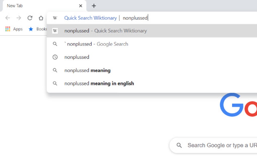Click the clock icon next to nonplussed history entry
This screenshot has width=257, height=160.
(55, 57)
